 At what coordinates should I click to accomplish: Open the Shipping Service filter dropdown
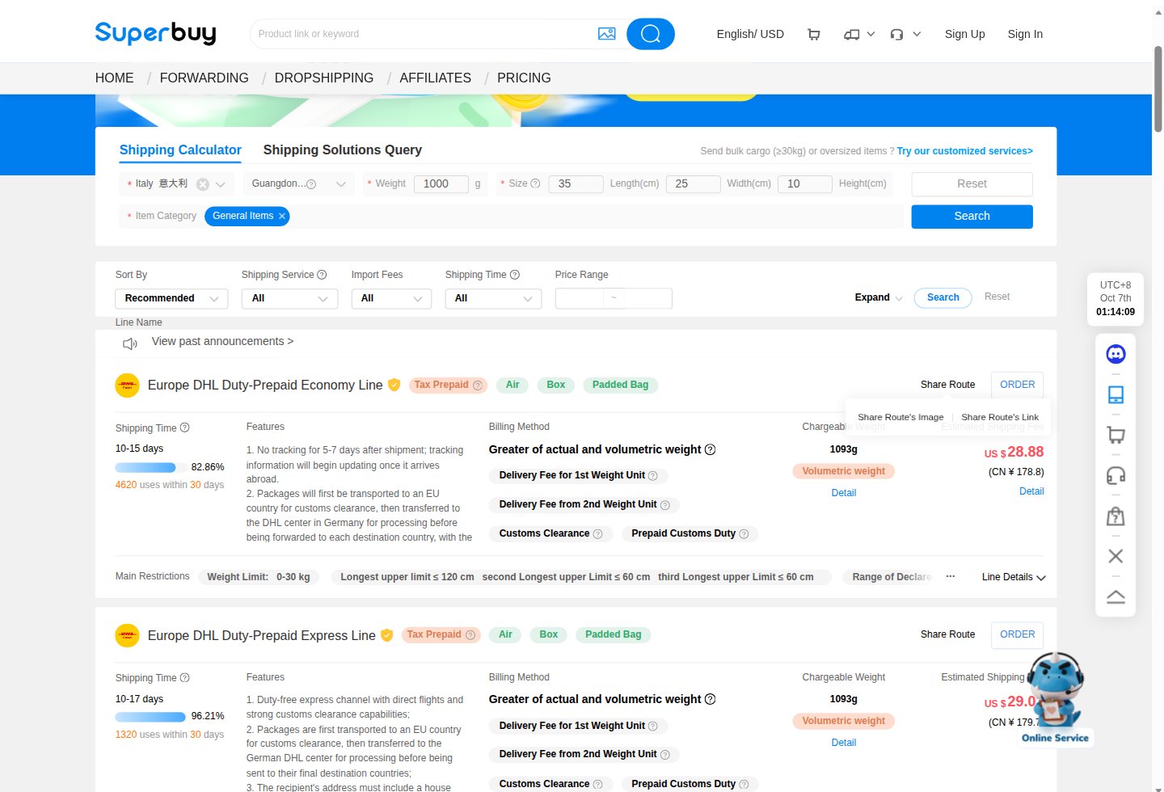coord(289,298)
